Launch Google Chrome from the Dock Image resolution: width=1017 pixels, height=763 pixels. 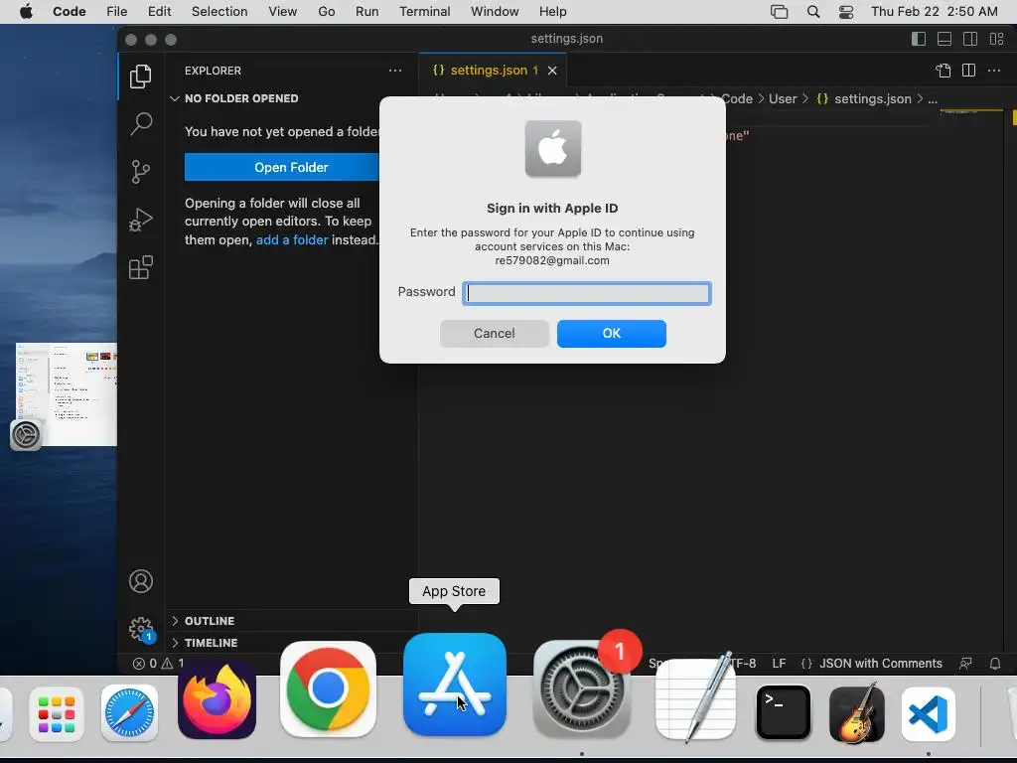[328, 688]
